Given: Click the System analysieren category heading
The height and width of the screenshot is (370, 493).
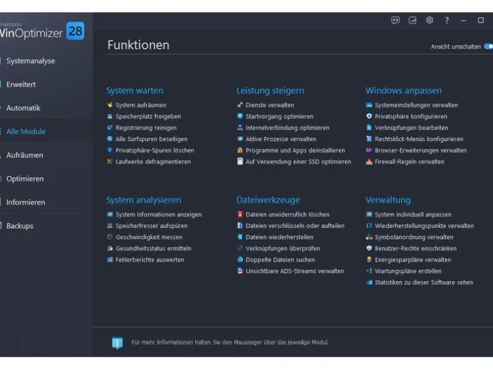Looking at the screenshot, I should (143, 200).
